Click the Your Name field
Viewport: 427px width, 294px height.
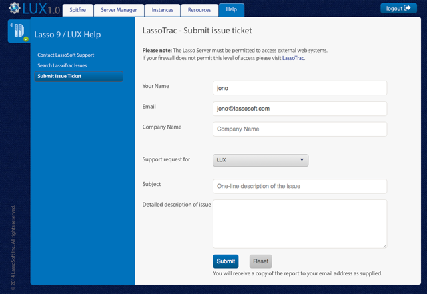point(300,88)
